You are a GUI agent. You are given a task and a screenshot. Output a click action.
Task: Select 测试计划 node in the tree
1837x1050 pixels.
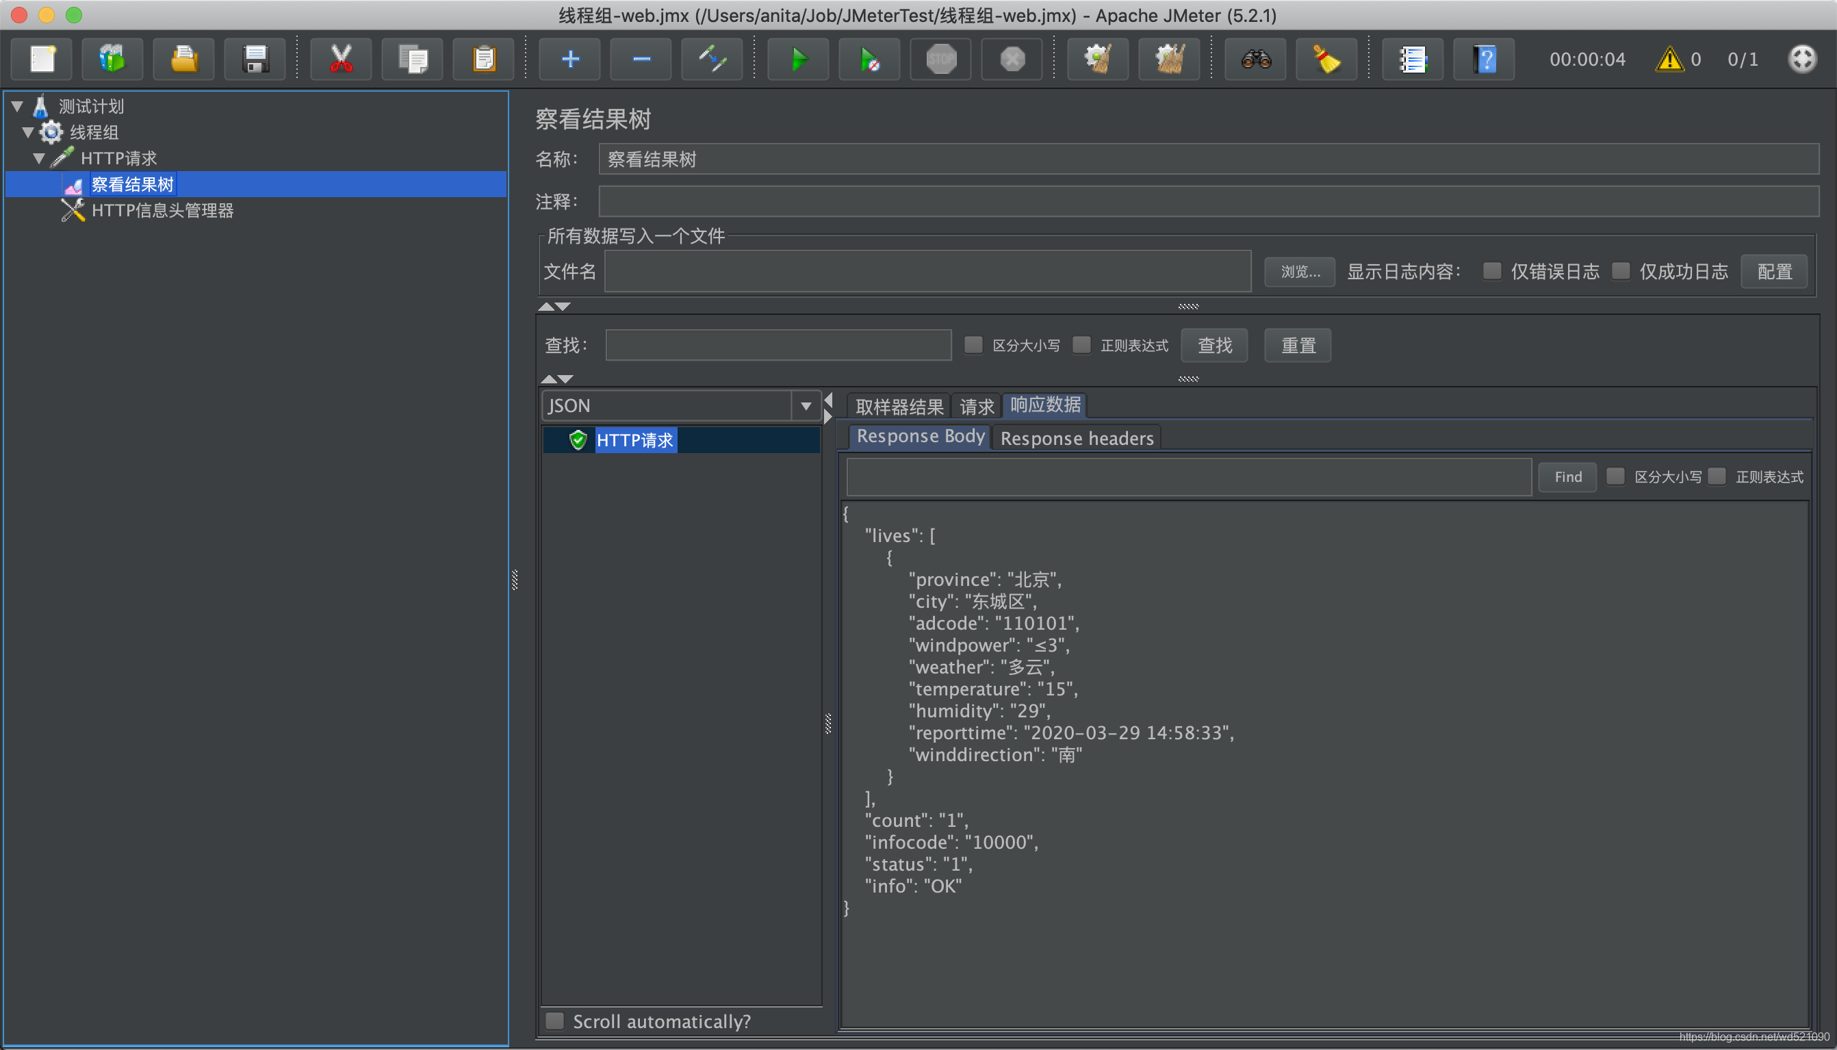[x=91, y=107]
